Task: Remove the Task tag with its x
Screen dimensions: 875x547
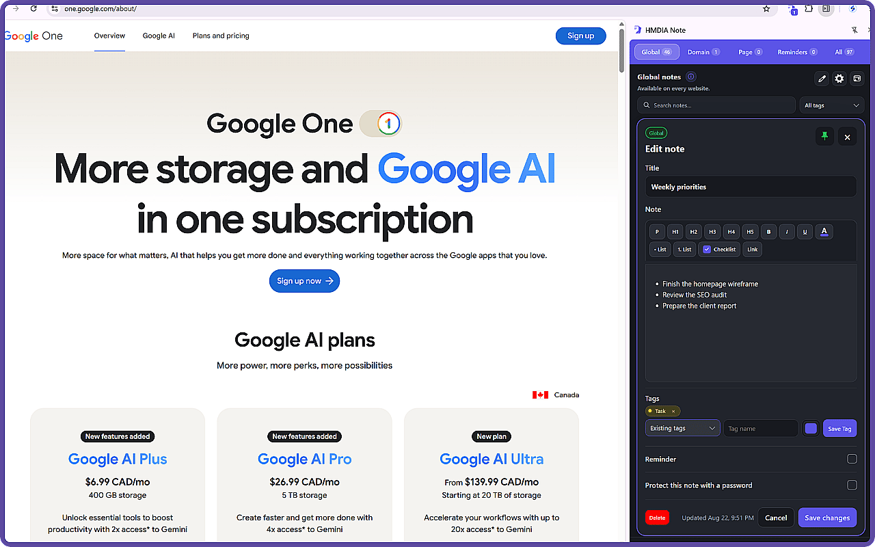Action: click(x=673, y=412)
